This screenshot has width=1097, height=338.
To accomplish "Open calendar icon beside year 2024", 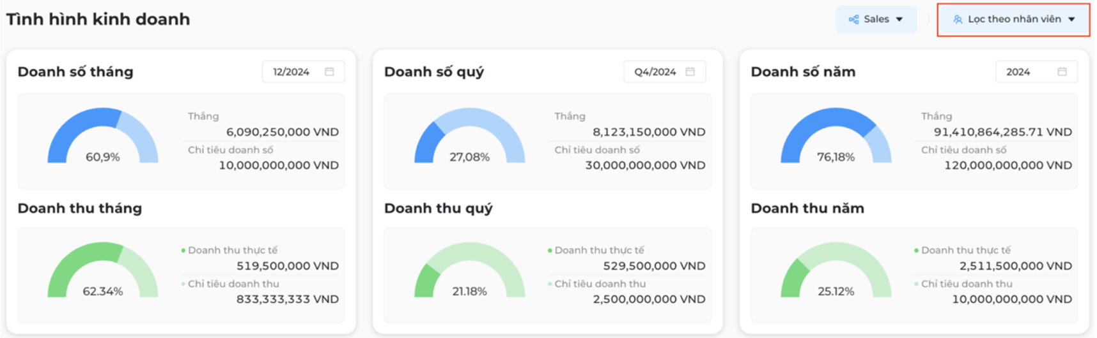I will click(1062, 71).
